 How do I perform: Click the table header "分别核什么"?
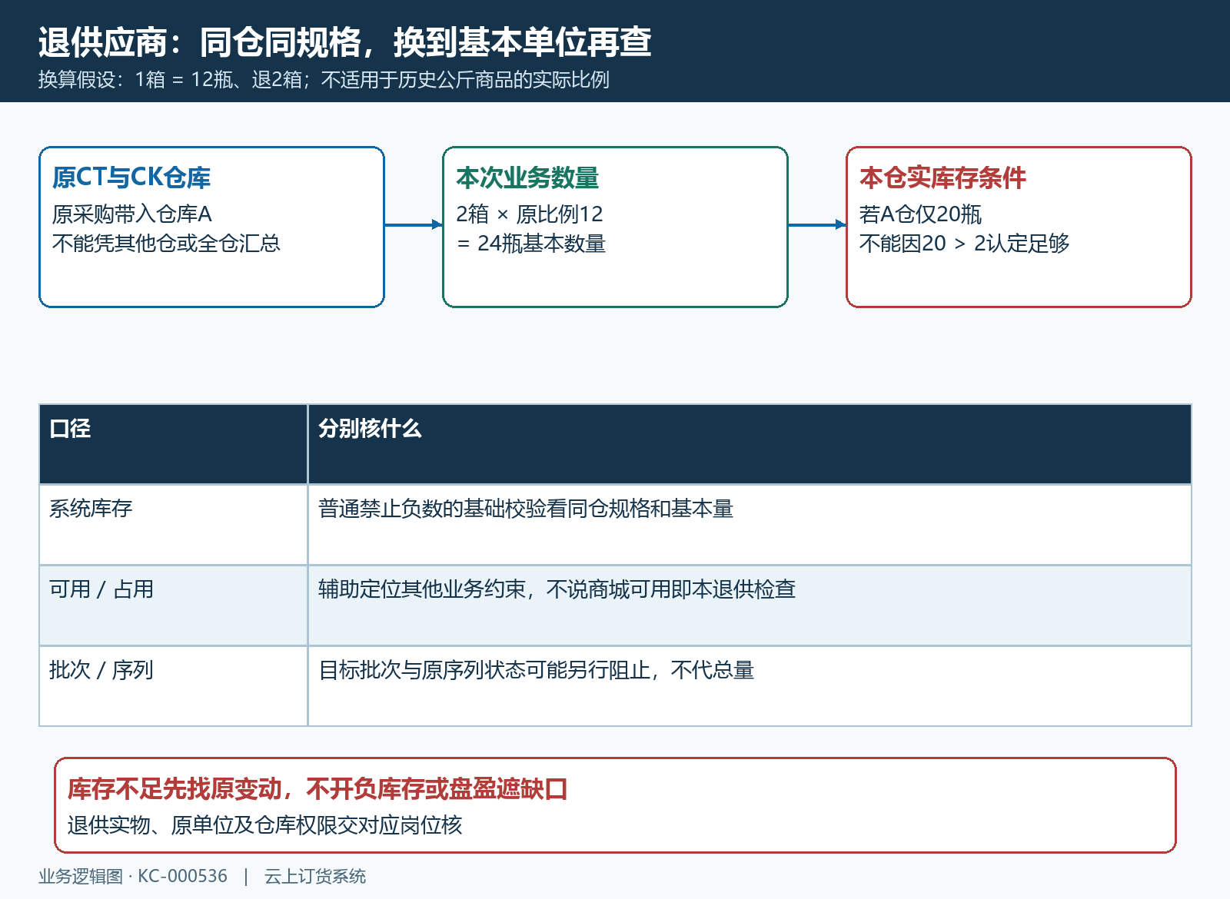[370, 429]
